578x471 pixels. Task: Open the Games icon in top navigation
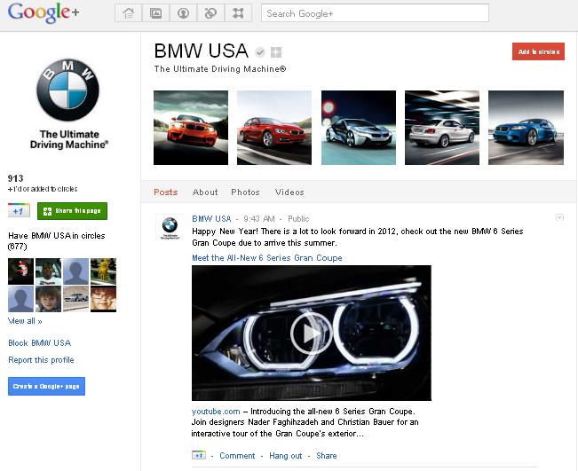coord(236,13)
